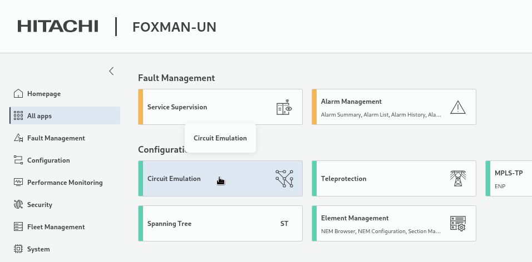Go to Fault Management in sidebar
Screen dimensions: 532x262
(56, 138)
